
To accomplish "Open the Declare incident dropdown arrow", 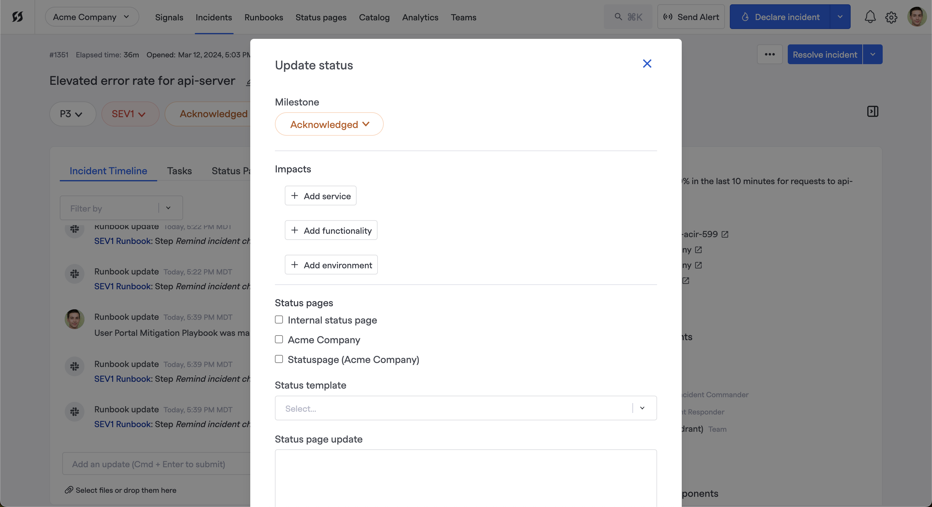I will pyautogui.click(x=840, y=17).
